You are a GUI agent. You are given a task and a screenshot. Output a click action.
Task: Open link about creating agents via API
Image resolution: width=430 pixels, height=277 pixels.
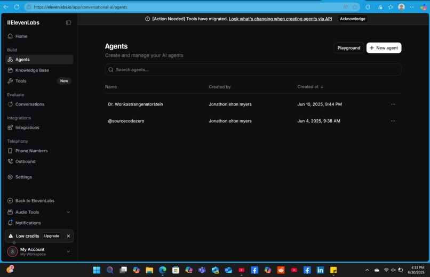280,19
